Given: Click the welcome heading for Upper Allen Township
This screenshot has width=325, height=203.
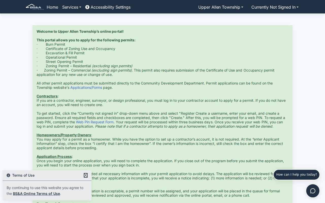Looking at the screenshot, I should coord(80,31).
